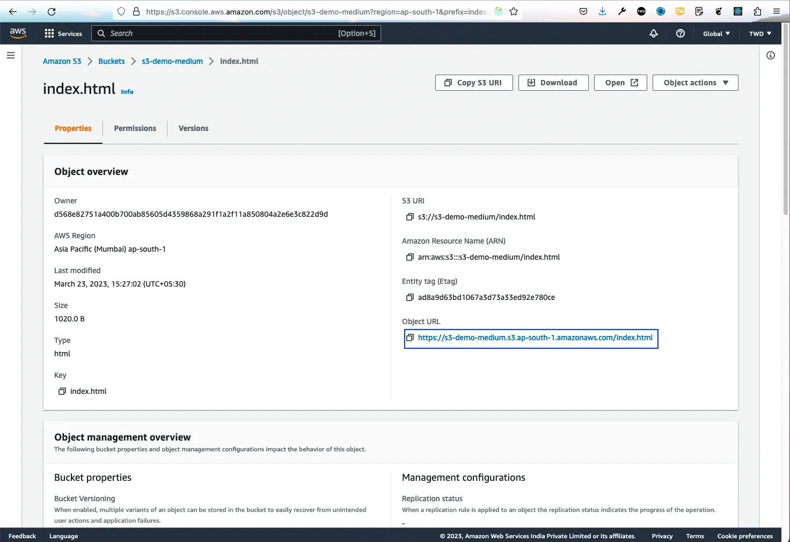790x542 pixels.
Task: Copy the S3 URI value icon
Action: coord(410,217)
